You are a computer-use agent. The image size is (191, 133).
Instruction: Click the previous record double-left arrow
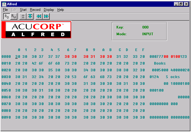tap(39, 16)
